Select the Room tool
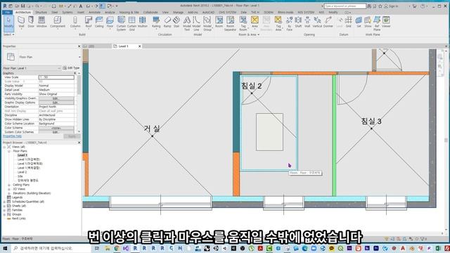This screenshot has width=450, height=253. point(219,22)
